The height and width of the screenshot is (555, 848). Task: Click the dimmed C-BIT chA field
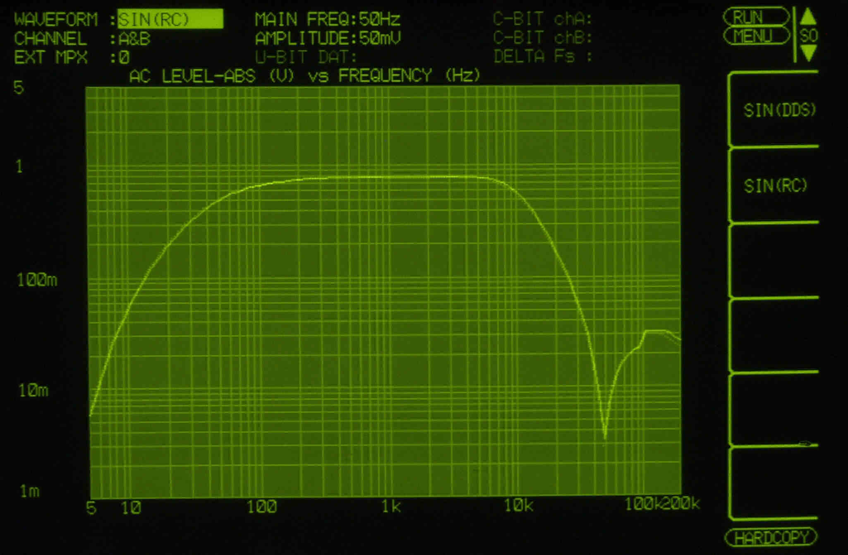[542, 19]
